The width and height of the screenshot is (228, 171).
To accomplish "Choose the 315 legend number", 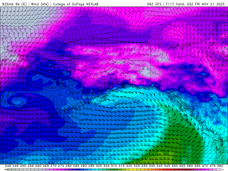I will (x=121, y=166).
